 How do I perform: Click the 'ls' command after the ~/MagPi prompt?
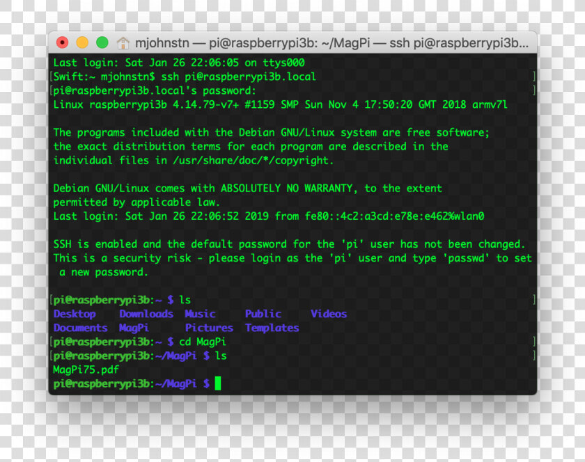coord(221,356)
